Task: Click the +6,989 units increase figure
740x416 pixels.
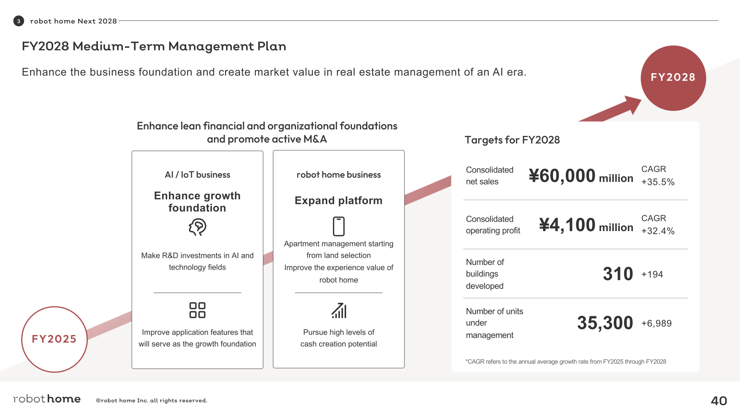Action: tap(656, 324)
